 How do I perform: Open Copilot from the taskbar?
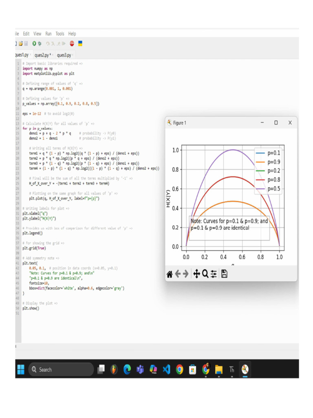pos(153,369)
